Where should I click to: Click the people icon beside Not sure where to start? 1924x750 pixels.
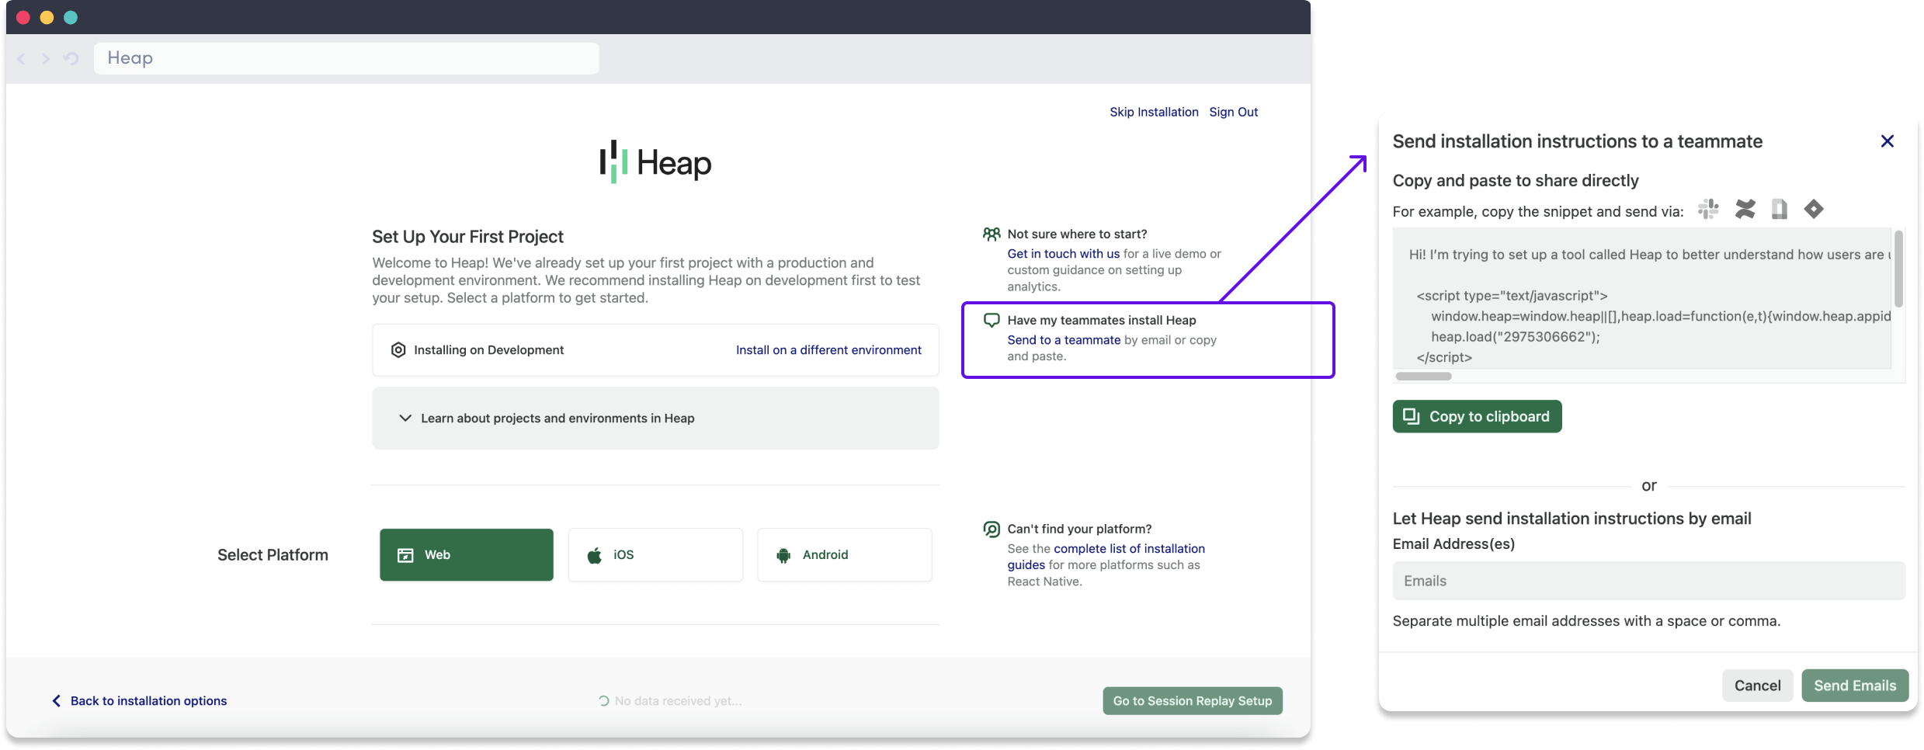(992, 234)
